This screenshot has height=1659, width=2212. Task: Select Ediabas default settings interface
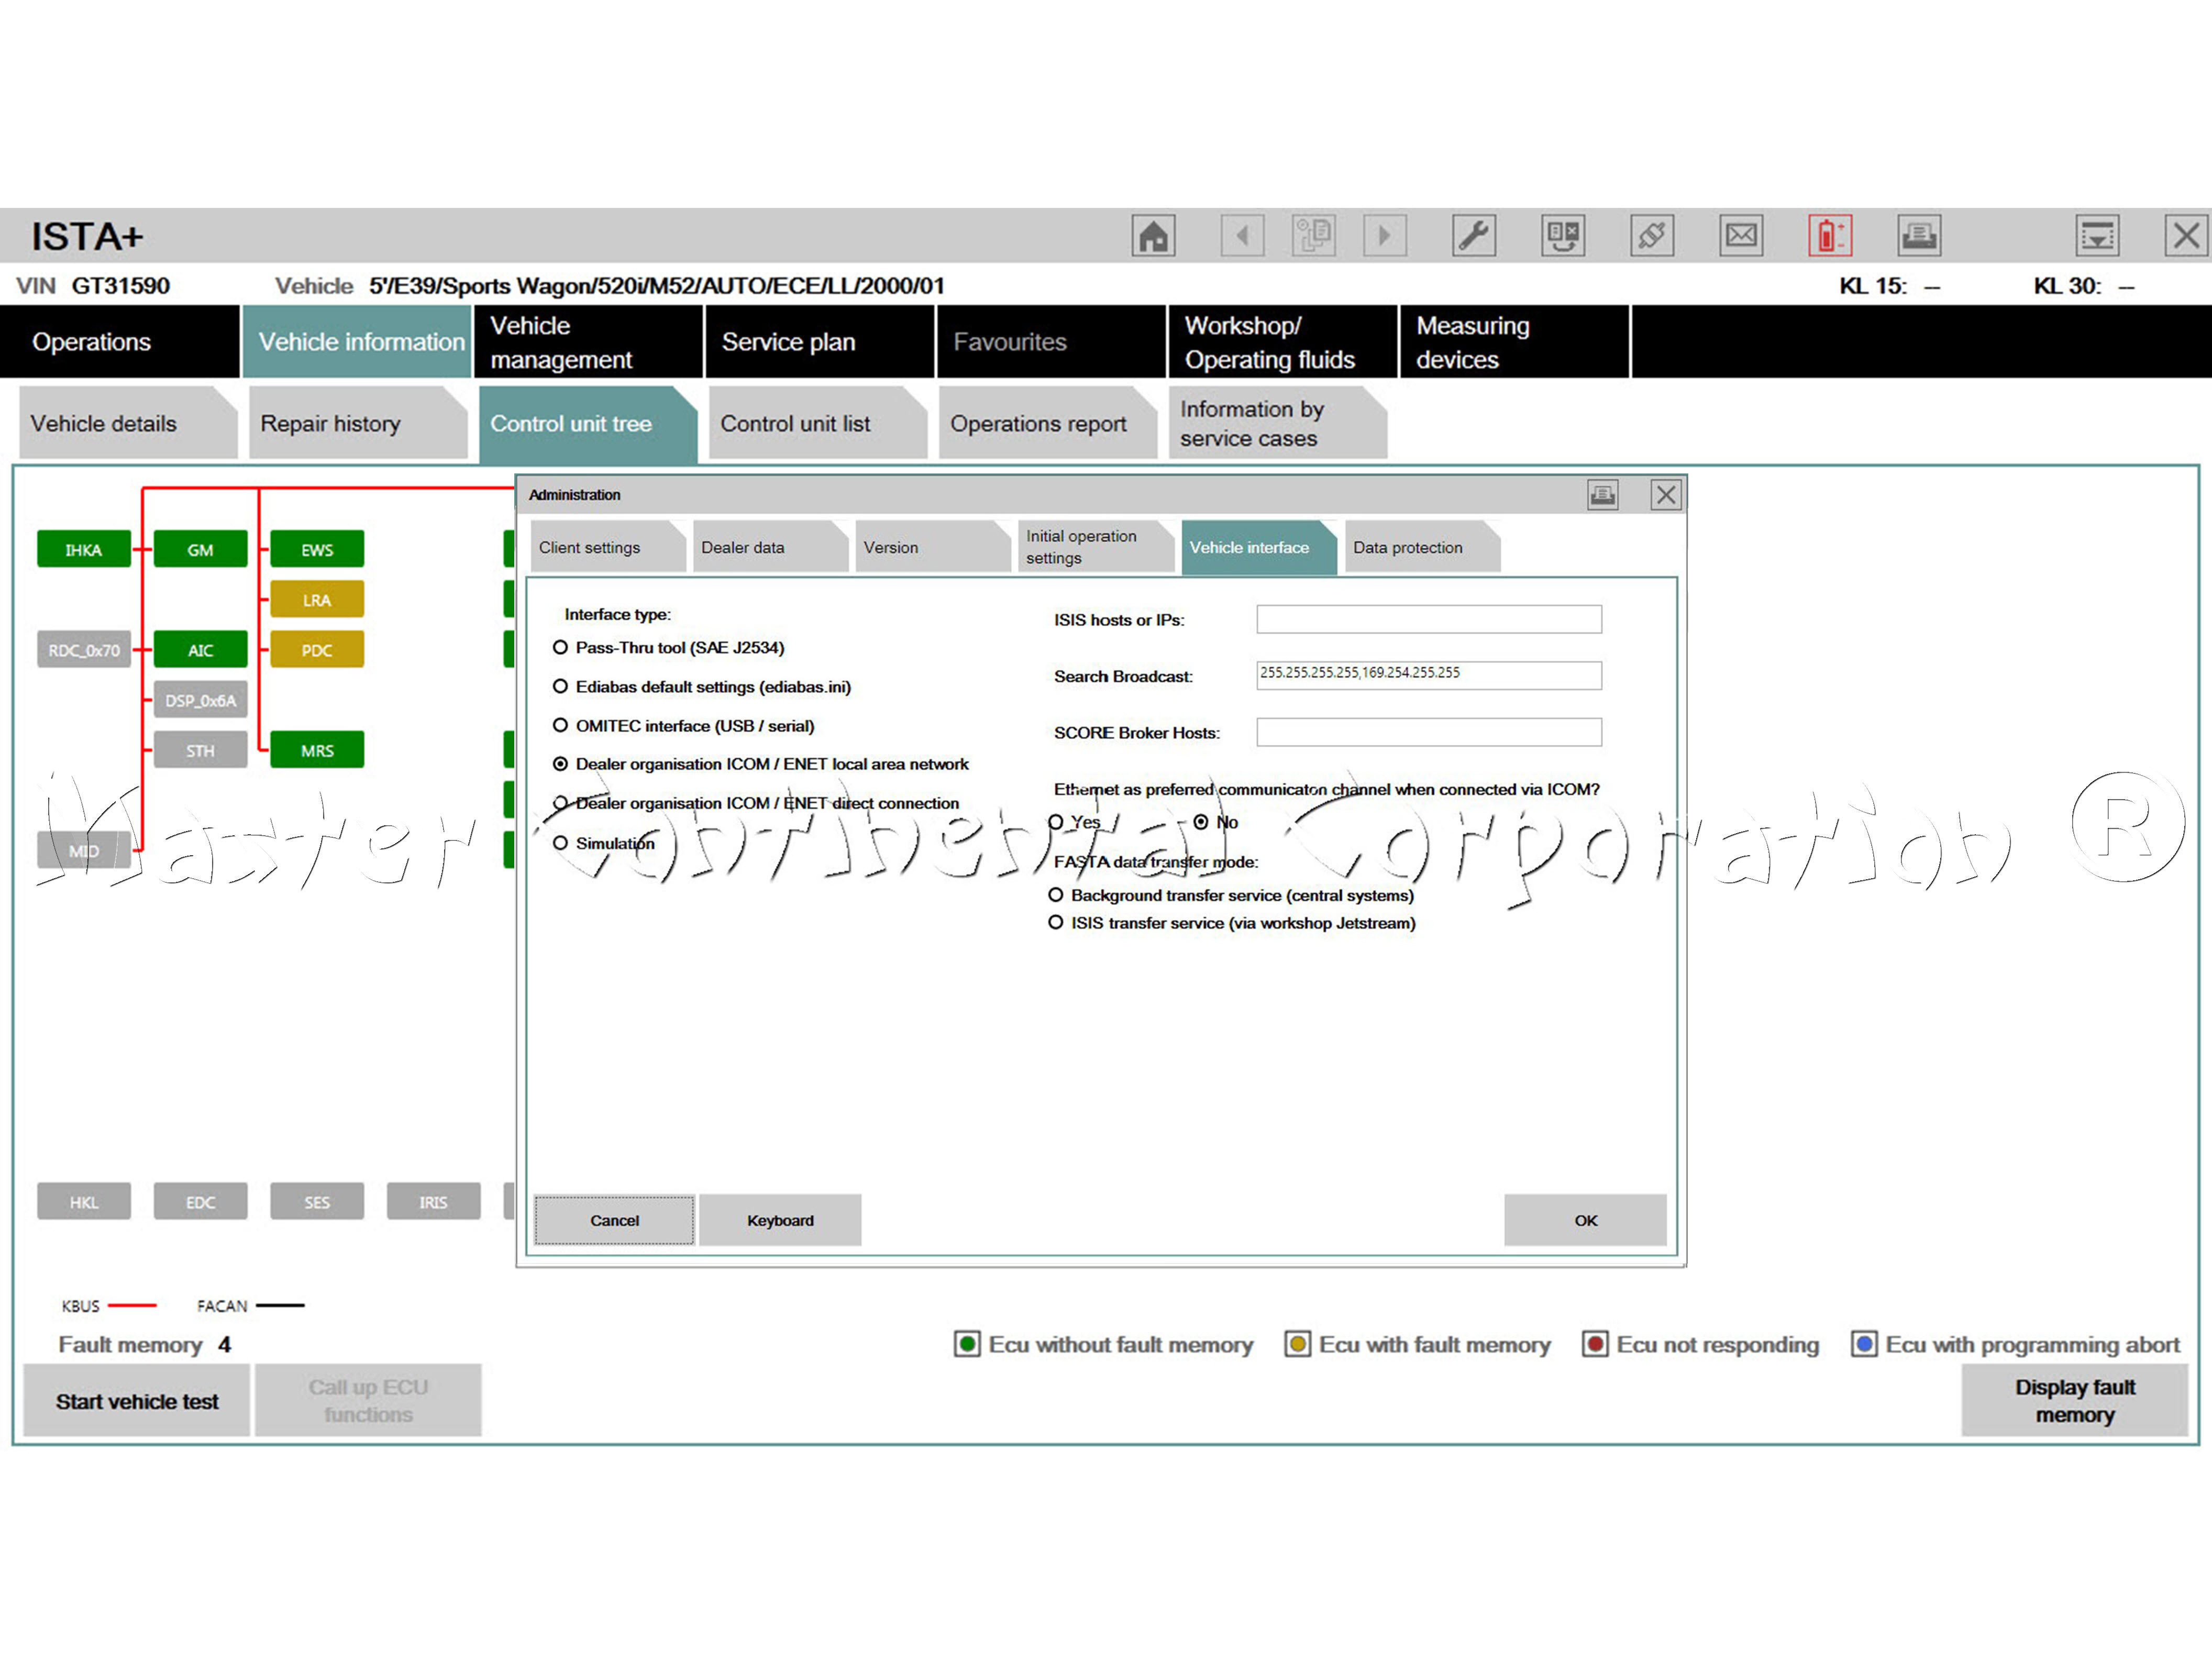click(560, 687)
